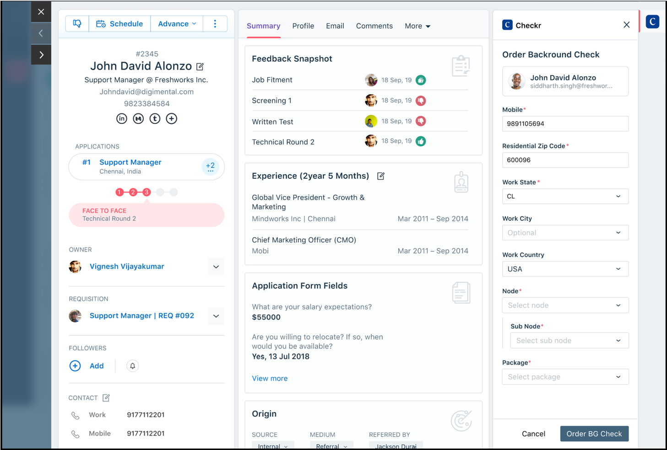Click the thumbs-up icon on Technical Round 2
Viewport: 667px width, 450px height.
coord(421,141)
